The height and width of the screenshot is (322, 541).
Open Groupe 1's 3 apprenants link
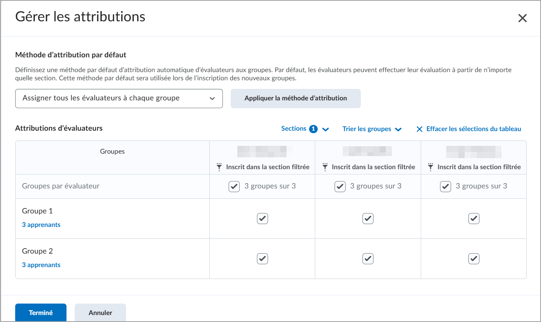click(x=41, y=225)
